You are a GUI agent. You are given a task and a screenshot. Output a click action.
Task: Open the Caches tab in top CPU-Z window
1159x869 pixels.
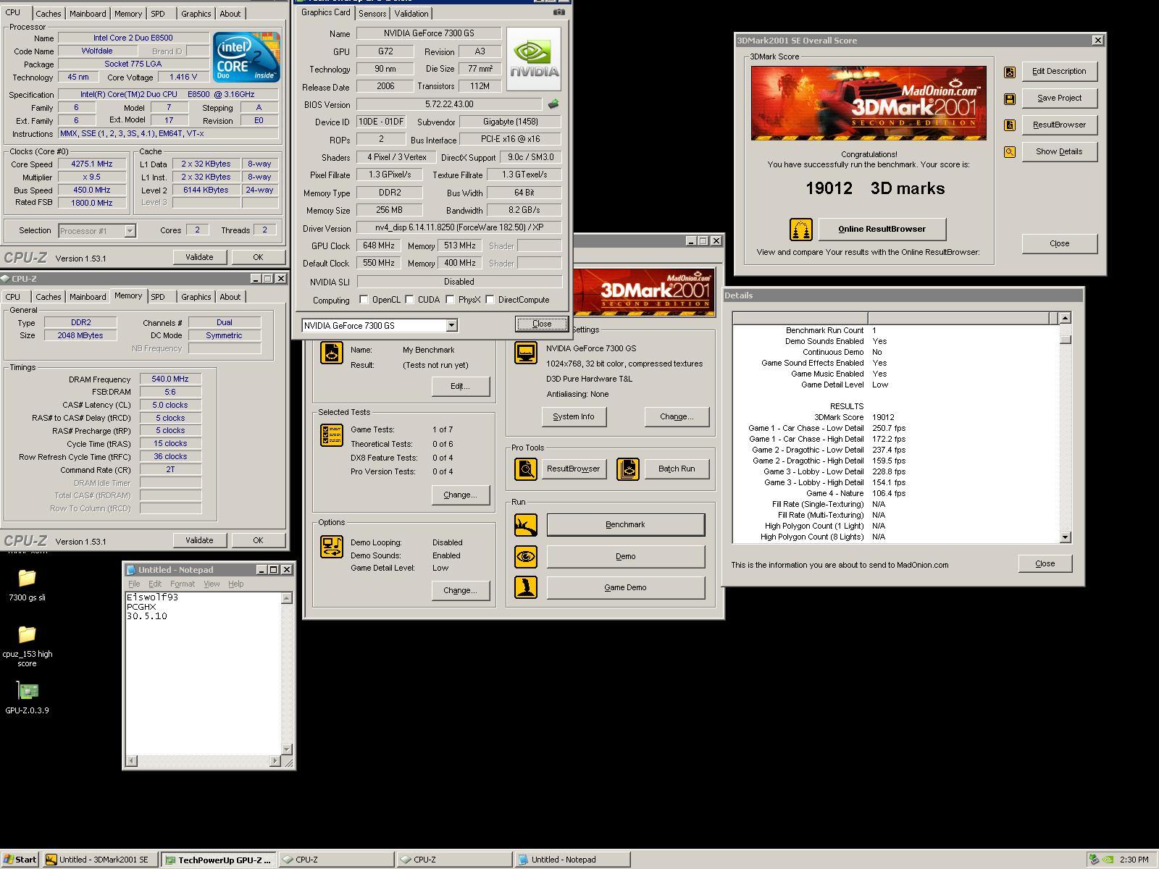pos(49,14)
